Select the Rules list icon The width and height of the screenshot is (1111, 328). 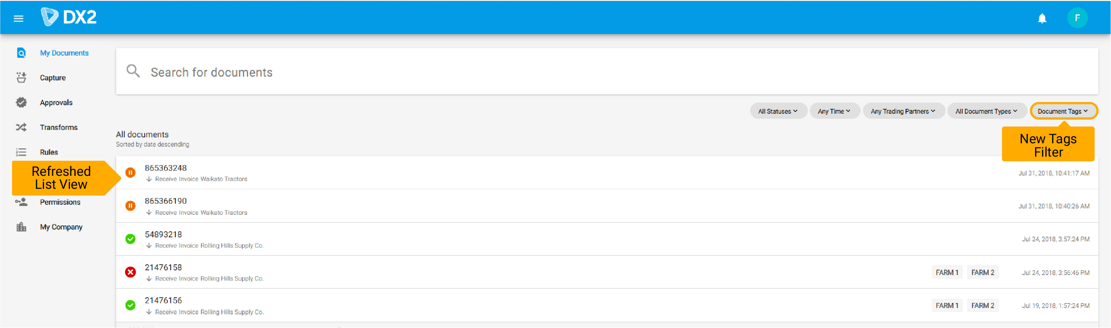pyautogui.click(x=21, y=152)
